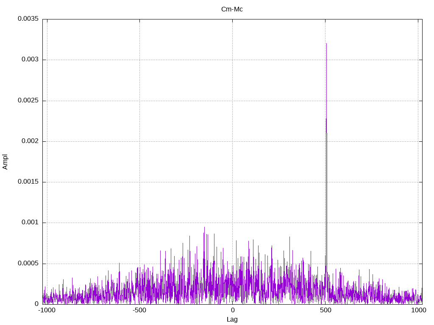434x325 pixels.
Task: Select the Ampl y-axis label
Action: coord(5,162)
